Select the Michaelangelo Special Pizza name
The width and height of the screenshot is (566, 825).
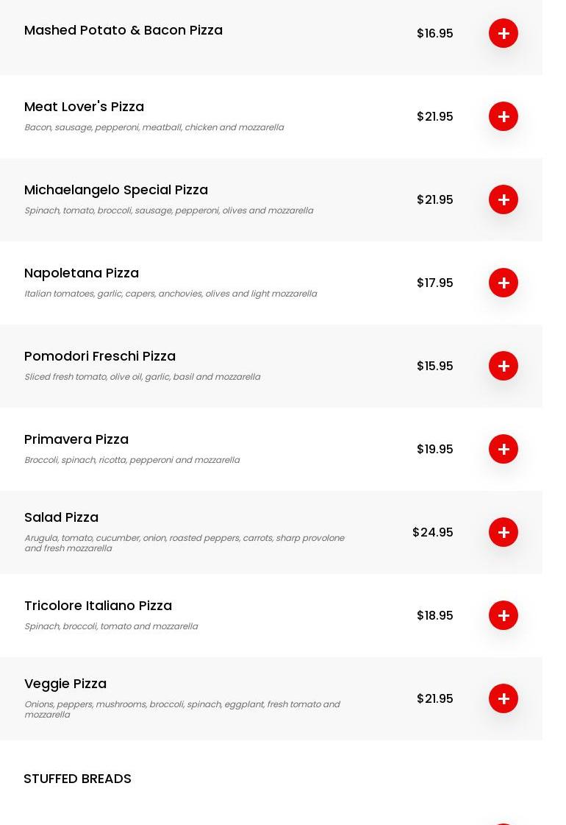coord(116,190)
